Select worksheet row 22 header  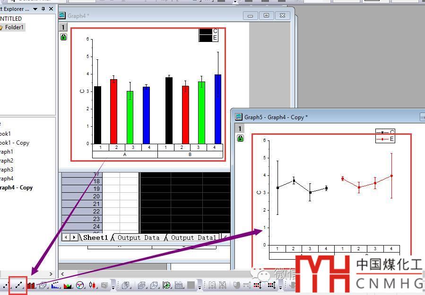point(82,212)
